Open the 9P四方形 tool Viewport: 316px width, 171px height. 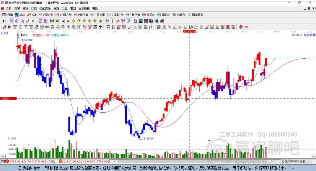(x=64, y=15)
